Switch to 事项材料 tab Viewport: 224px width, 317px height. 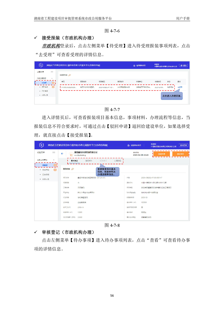(x=89, y=161)
